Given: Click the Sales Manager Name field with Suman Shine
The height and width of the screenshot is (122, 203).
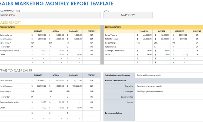Looking at the screenshot, I should click(x=50, y=15).
